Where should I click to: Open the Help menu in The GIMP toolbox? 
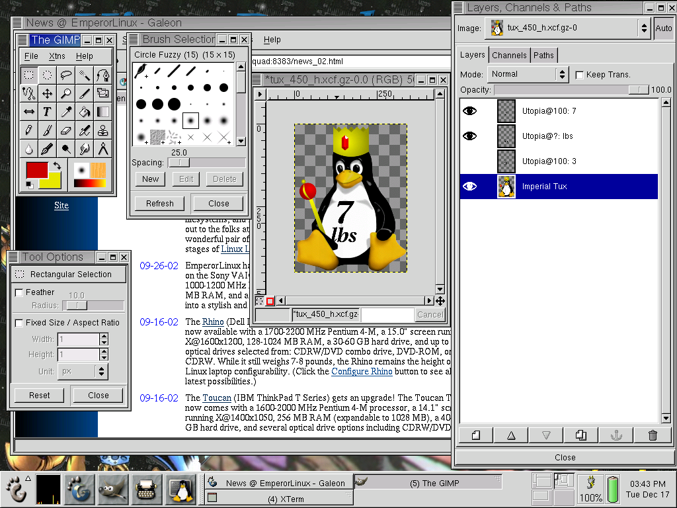pyautogui.click(x=84, y=56)
